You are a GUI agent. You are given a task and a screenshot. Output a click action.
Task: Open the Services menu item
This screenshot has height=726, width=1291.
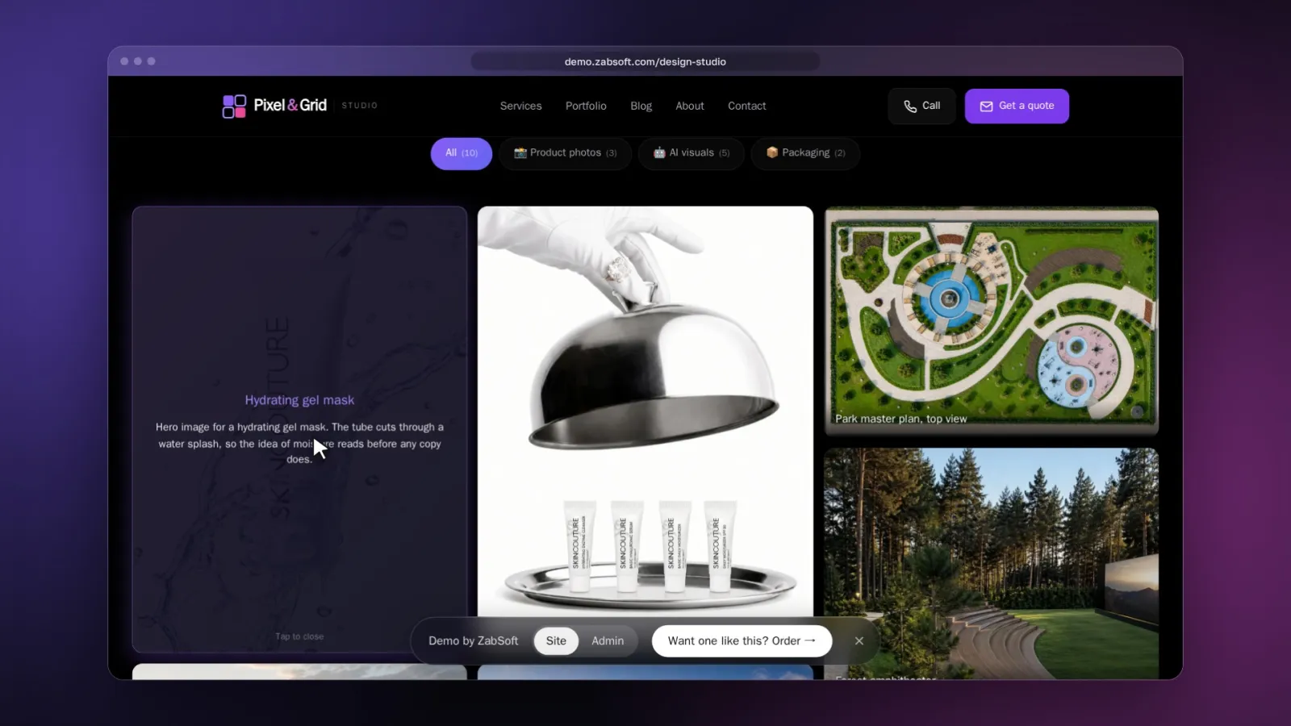[x=520, y=106]
